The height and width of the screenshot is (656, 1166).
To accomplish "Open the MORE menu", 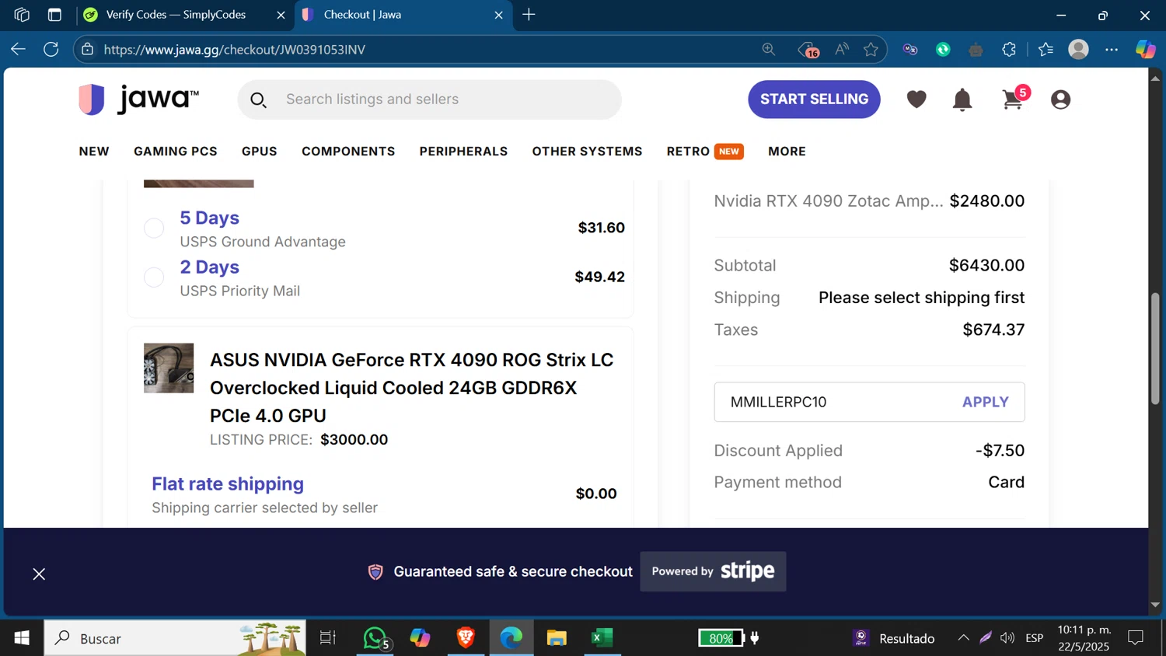I will (x=787, y=152).
